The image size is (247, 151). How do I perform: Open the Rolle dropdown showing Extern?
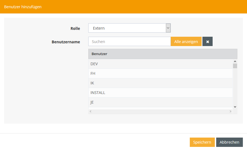(130, 28)
